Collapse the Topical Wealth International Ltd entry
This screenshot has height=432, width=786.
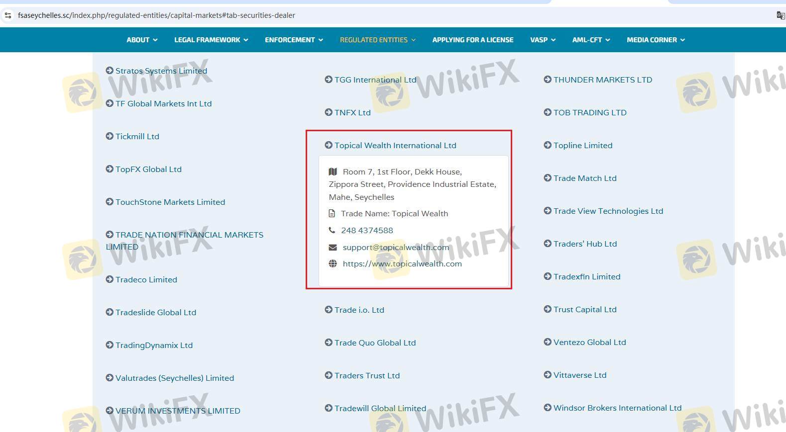(395, 145)
